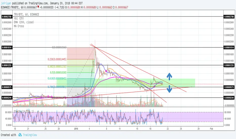Screen dimensions: 236x139
Task: Click the 28 date label on the time axis
Action: click(x=58, y=129)
